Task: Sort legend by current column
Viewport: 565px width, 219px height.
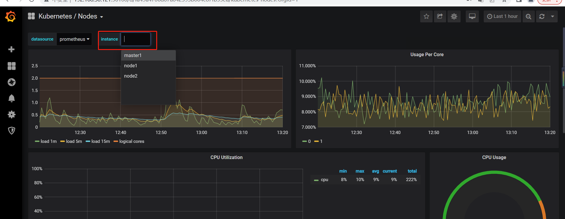Action: tap(390, 171)
